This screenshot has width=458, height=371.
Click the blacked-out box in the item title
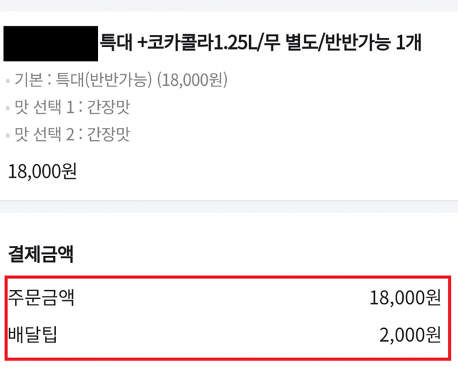[x=51, y=43]
